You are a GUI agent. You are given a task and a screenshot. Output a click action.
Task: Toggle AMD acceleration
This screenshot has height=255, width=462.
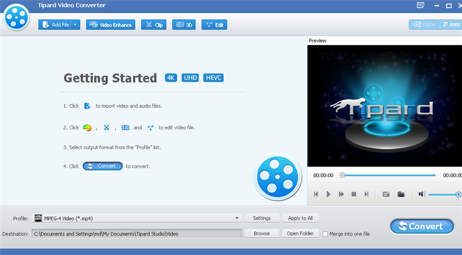click(450, 25)
